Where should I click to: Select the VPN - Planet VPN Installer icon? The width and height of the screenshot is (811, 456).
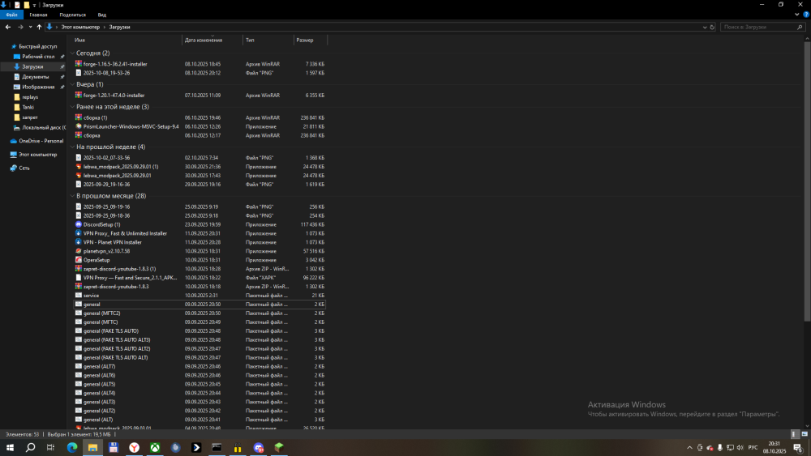point(78,241)
